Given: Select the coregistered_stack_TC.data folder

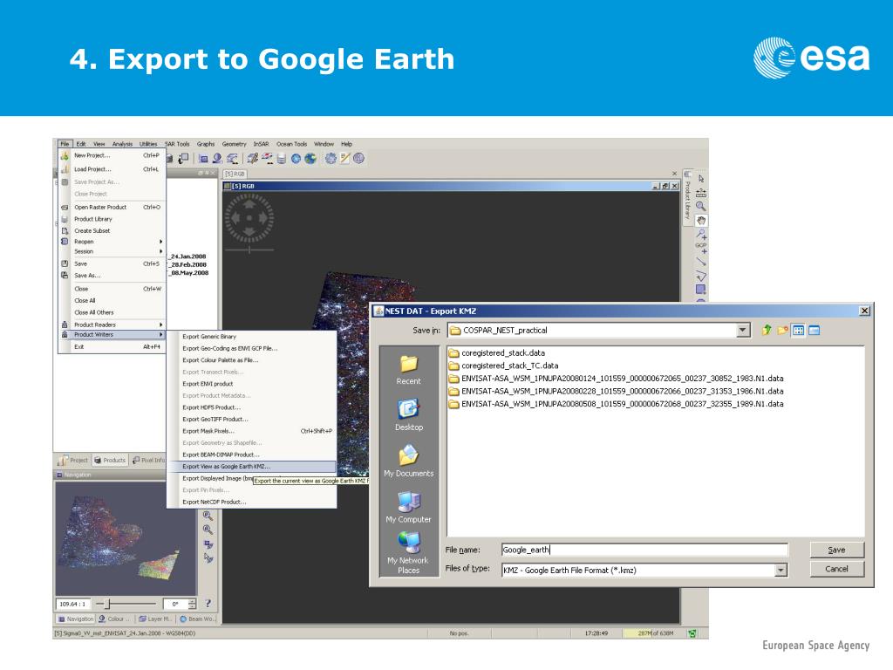Looking at the screenshot, I should (x=503, y=366).
